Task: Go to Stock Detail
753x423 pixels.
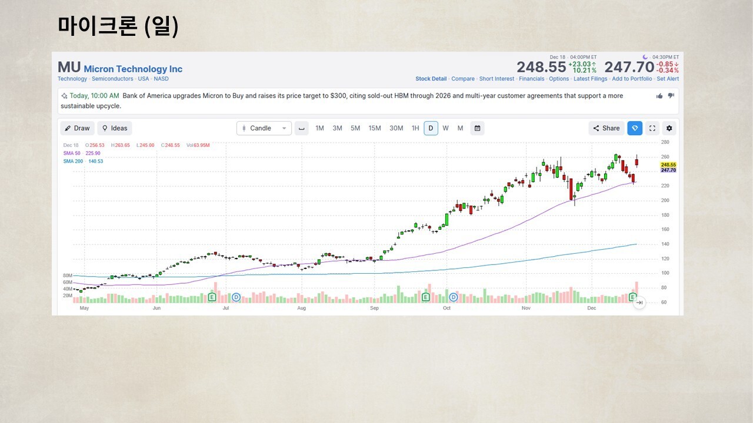Action: [431, 79]
